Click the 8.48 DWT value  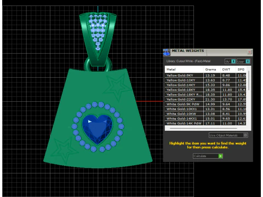tap(226, 76)
